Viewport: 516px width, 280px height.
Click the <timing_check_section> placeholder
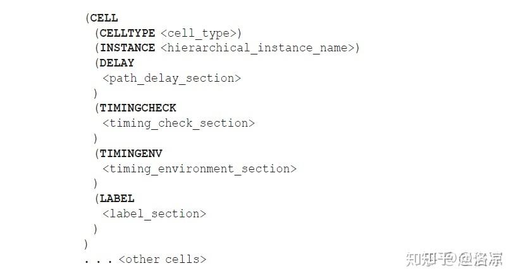pos(178,123)
